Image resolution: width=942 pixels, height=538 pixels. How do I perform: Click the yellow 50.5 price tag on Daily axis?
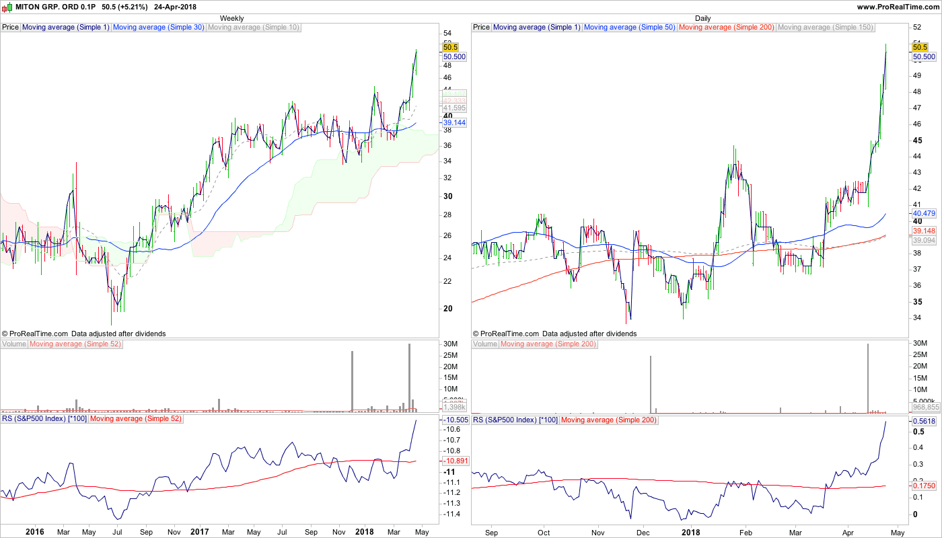point(920,47)
